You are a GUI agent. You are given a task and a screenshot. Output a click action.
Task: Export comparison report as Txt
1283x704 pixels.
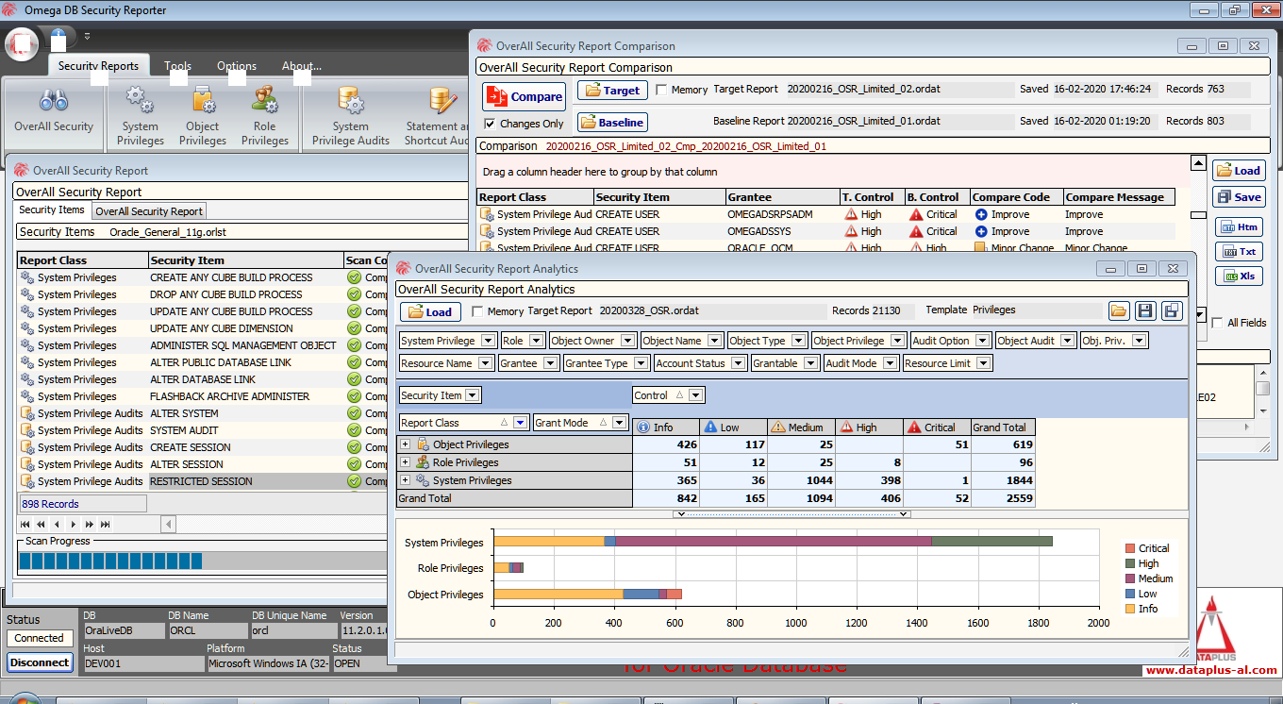tap(1239, 252)
